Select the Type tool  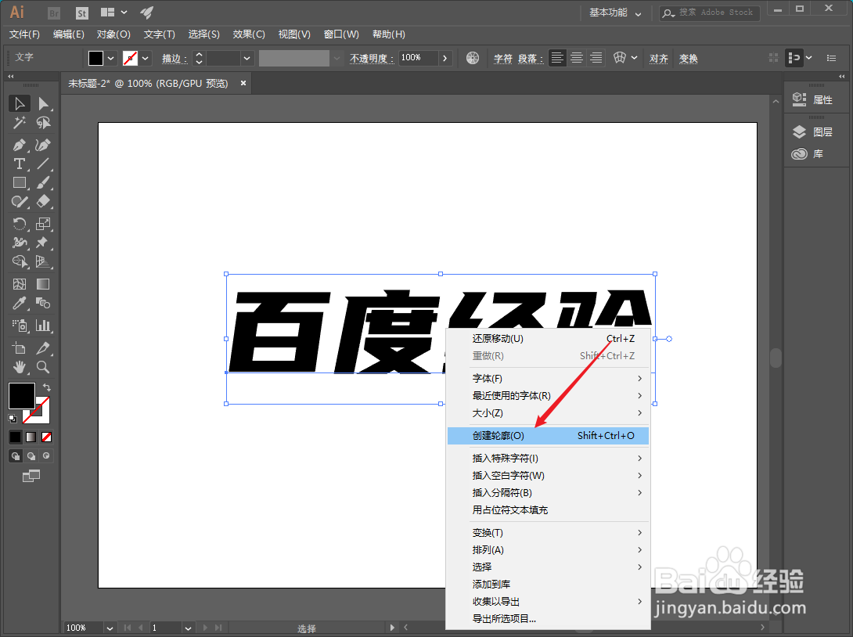coord(20,164)
